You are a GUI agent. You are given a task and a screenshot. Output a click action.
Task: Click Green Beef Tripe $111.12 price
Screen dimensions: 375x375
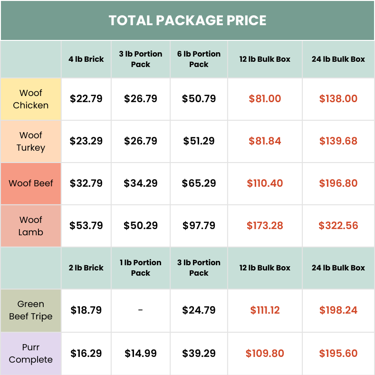coord(265,310)
